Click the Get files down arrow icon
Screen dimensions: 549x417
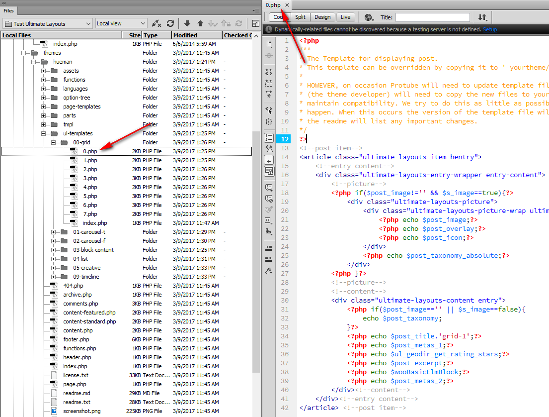pyautogui.click(x=187, y=23)
